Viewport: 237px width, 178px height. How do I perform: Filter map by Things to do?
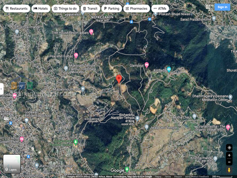(65, 9)
